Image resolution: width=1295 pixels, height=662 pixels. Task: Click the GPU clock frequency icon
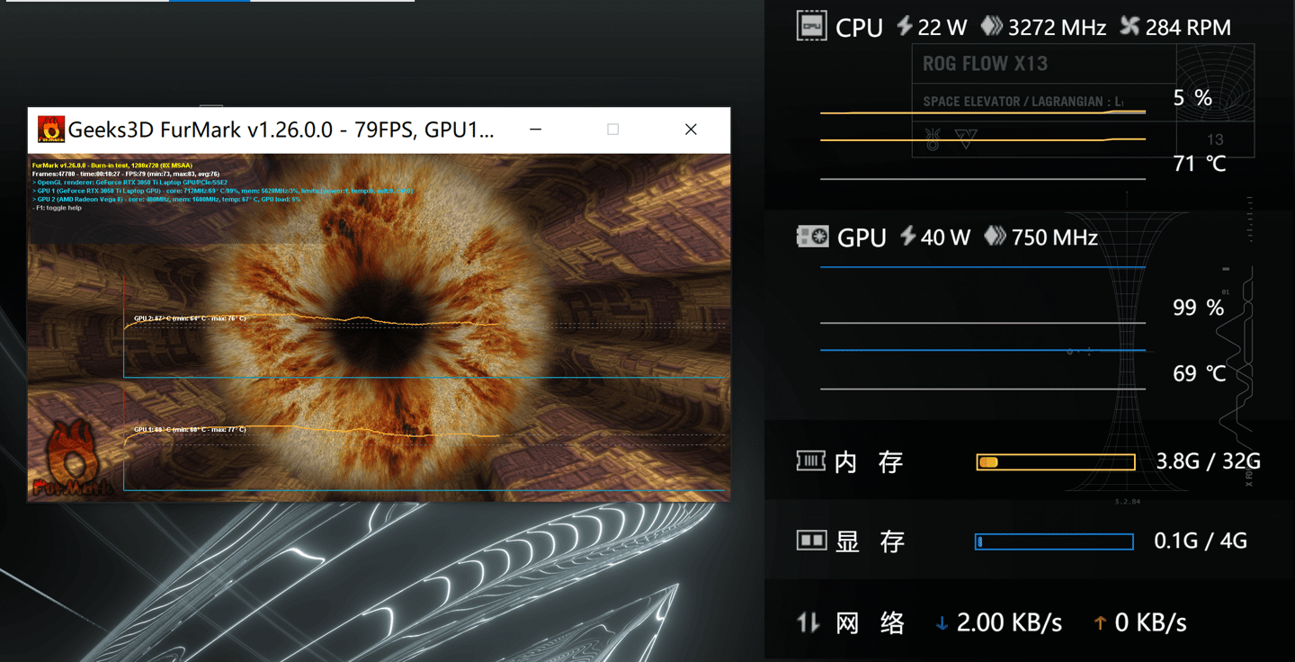[995, 237]
